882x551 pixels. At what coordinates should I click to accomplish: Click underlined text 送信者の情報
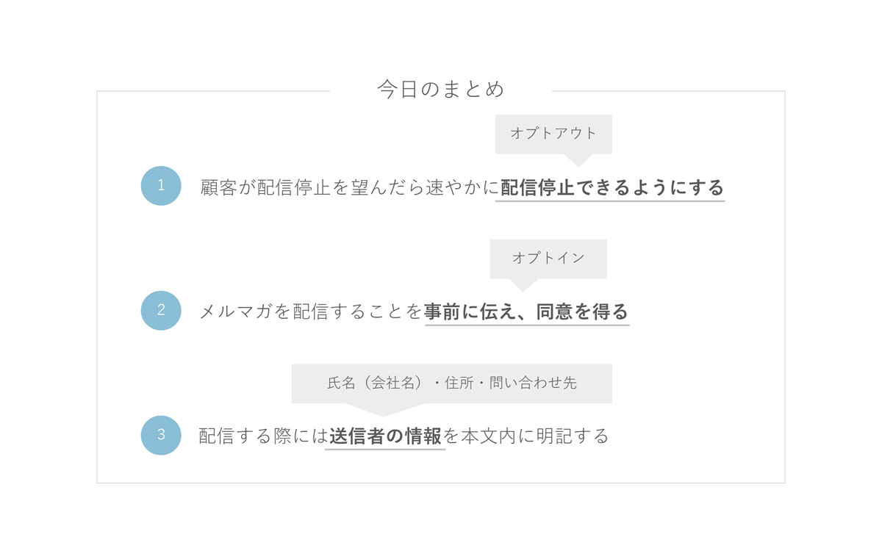click(x=386, y=436)
